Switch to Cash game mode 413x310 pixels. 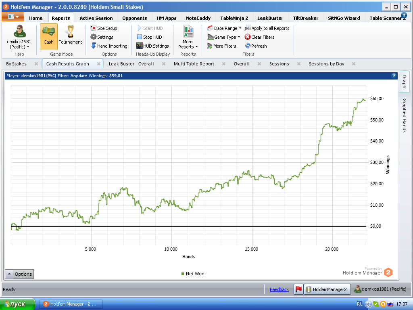(49, 37)
